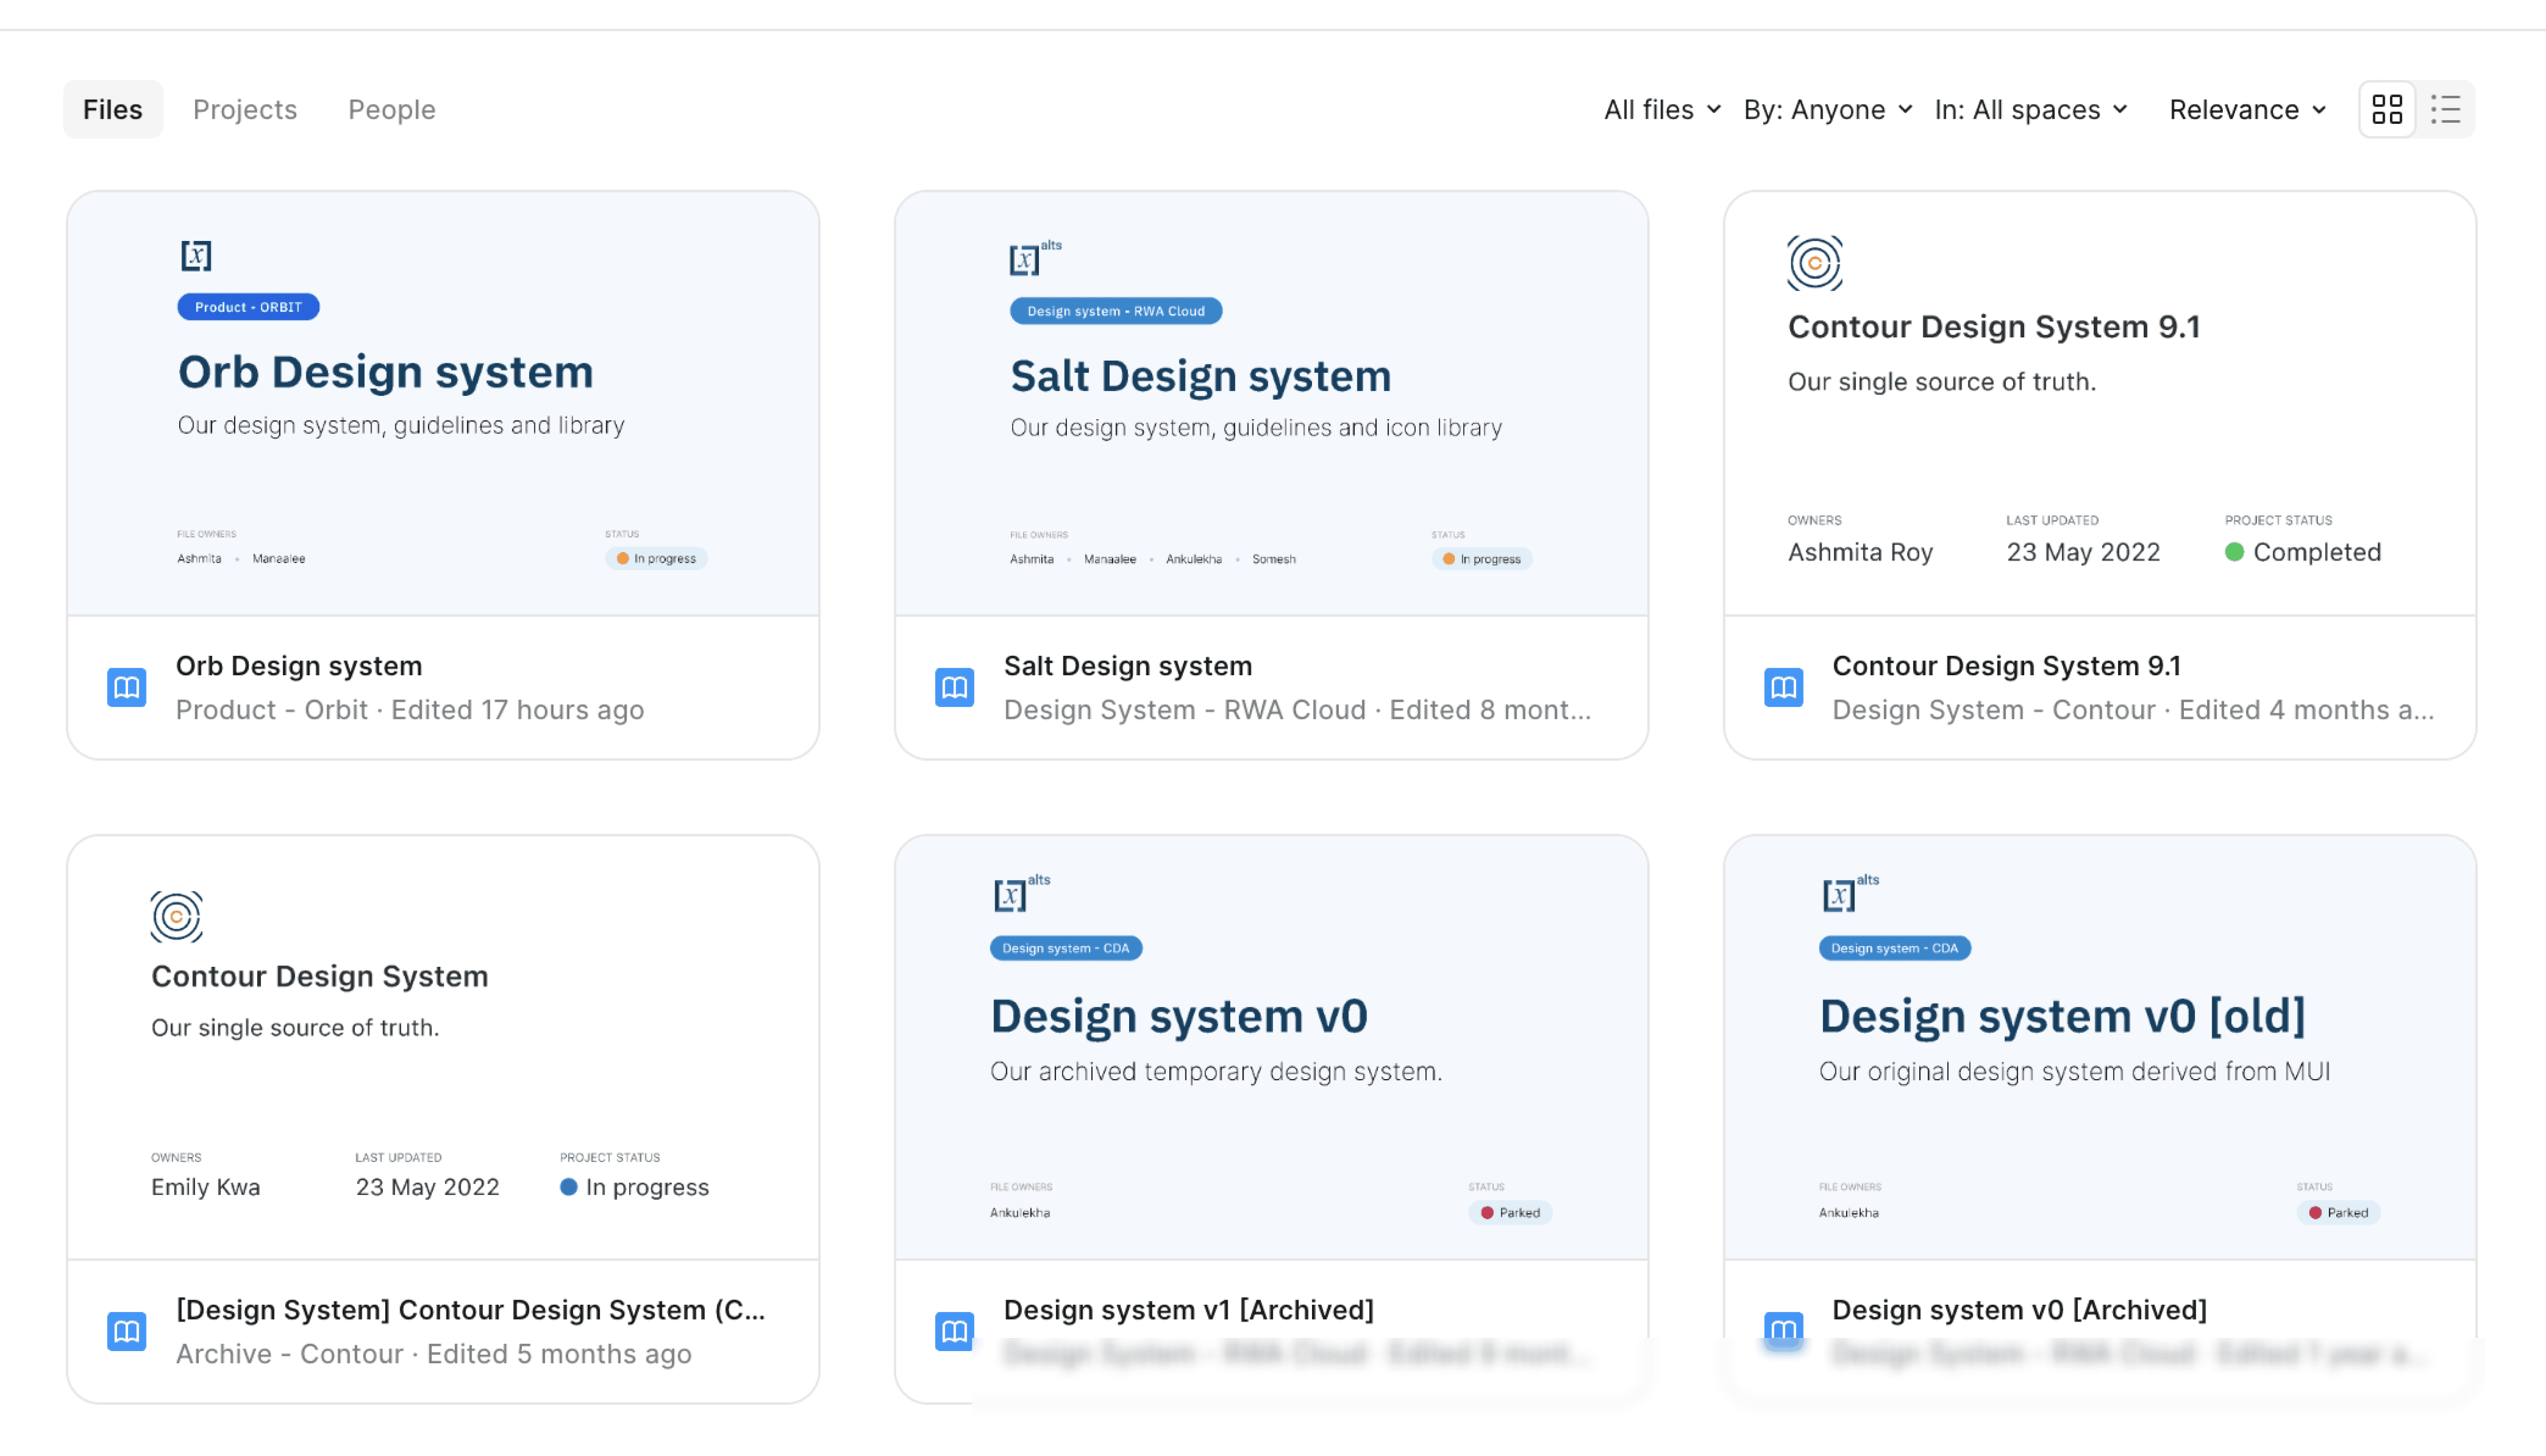Click book icon beside archived Contour Design System
Viewport: 2546px width, 1456px height.
pyautogui.click(x=127, y=1330)
